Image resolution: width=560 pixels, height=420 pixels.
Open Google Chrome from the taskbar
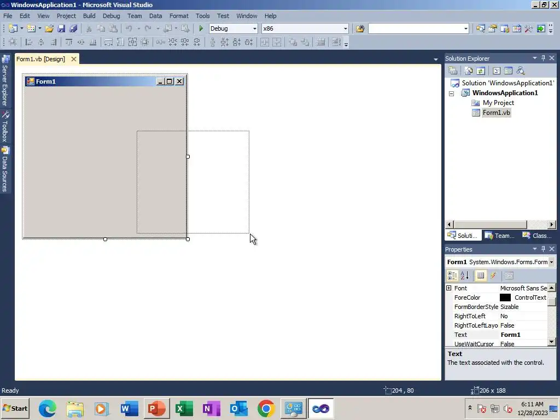click(x=266, y=409)
